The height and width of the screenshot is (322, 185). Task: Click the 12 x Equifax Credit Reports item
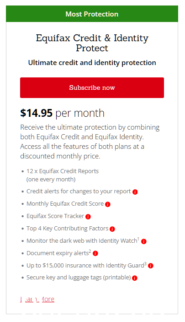point(63,175)
